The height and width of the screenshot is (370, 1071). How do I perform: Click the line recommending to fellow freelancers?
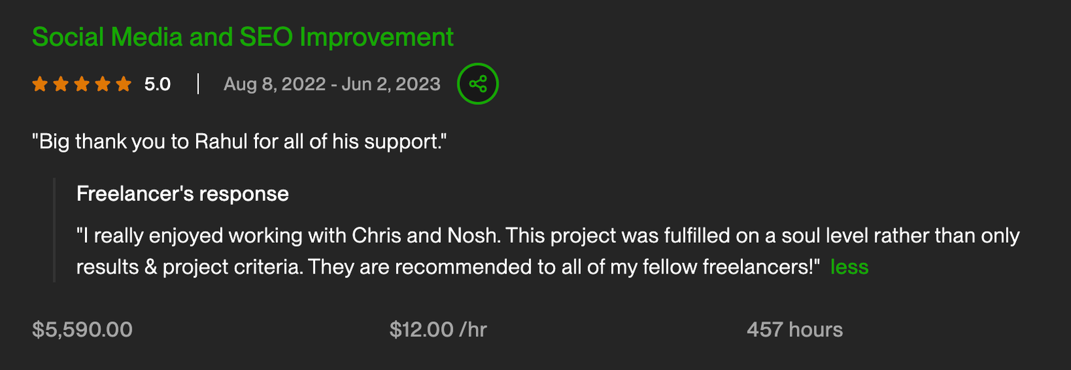tap(447, 267)
